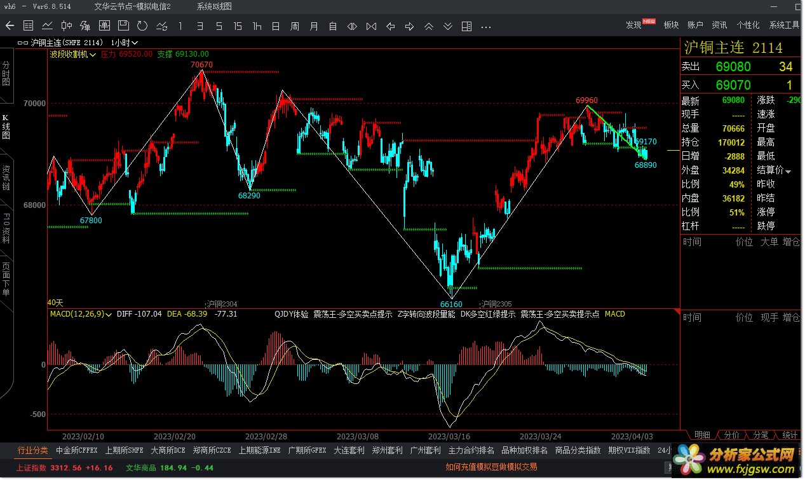Select 郑商所CZCE bottom tab
This screenshot has width=805, height=480.
[212, 450]
